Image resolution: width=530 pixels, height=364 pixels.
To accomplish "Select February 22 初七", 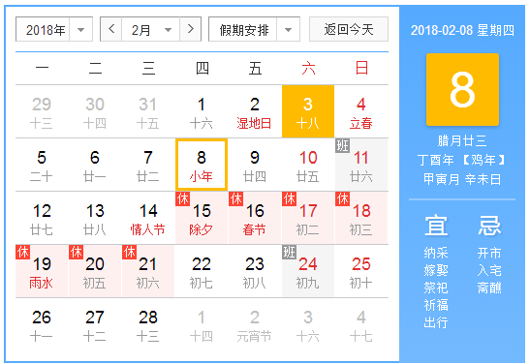I will click(x=202, y=271).
